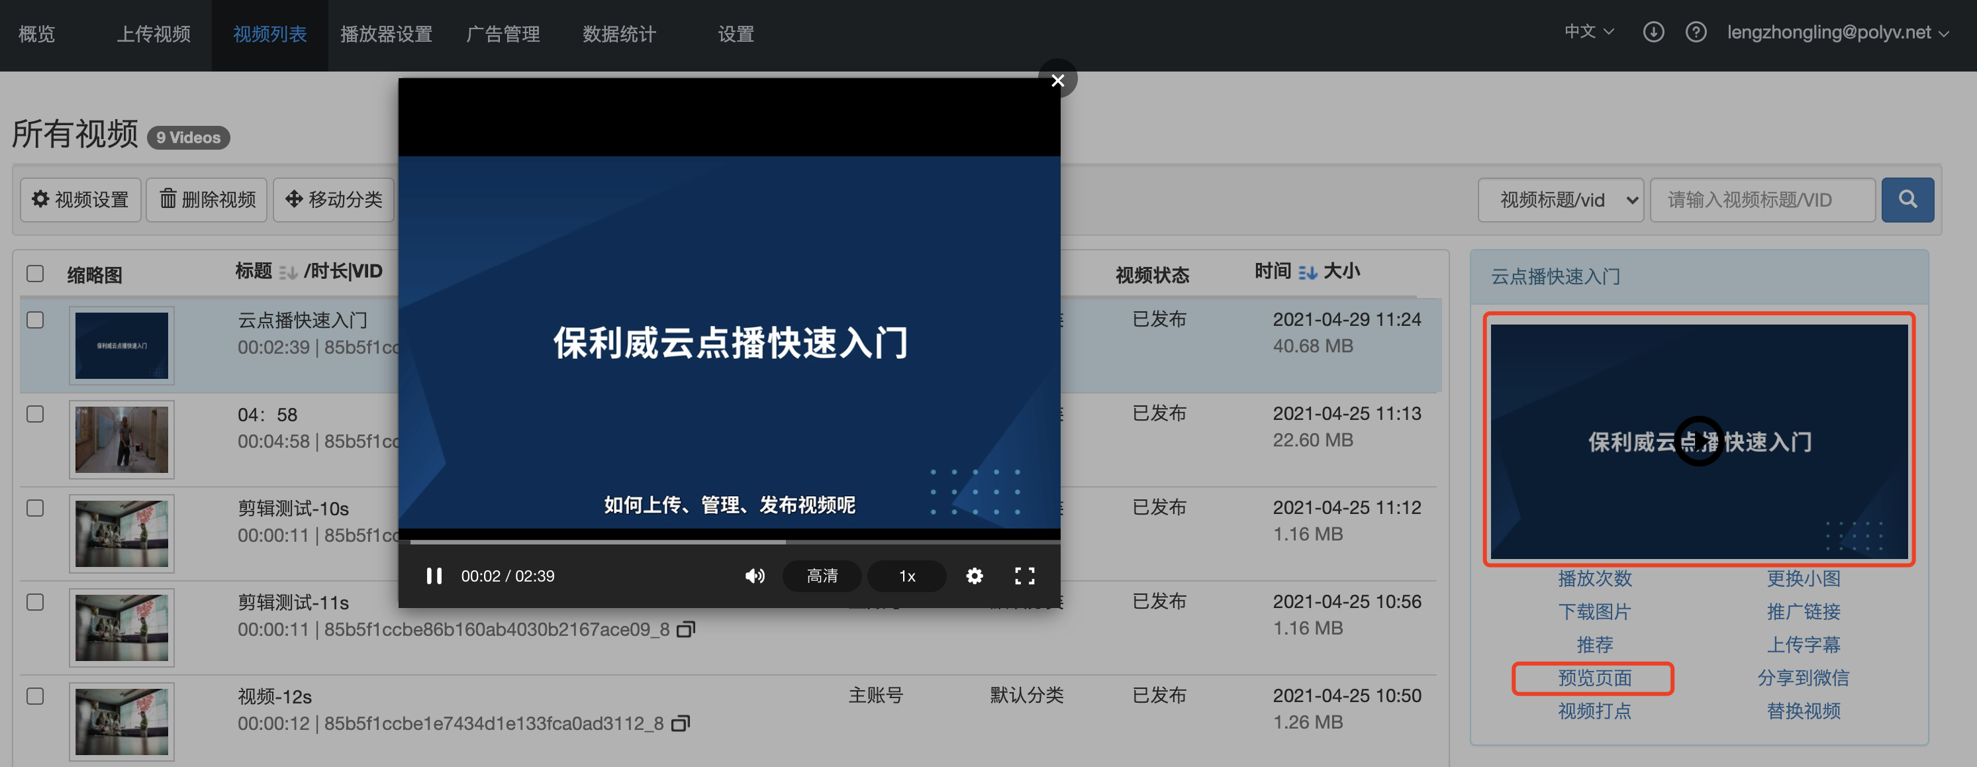Open the 播放器设置 tab
Image resolution: width=1977 pixels, height=767 pixels.
tap(386, 34)
